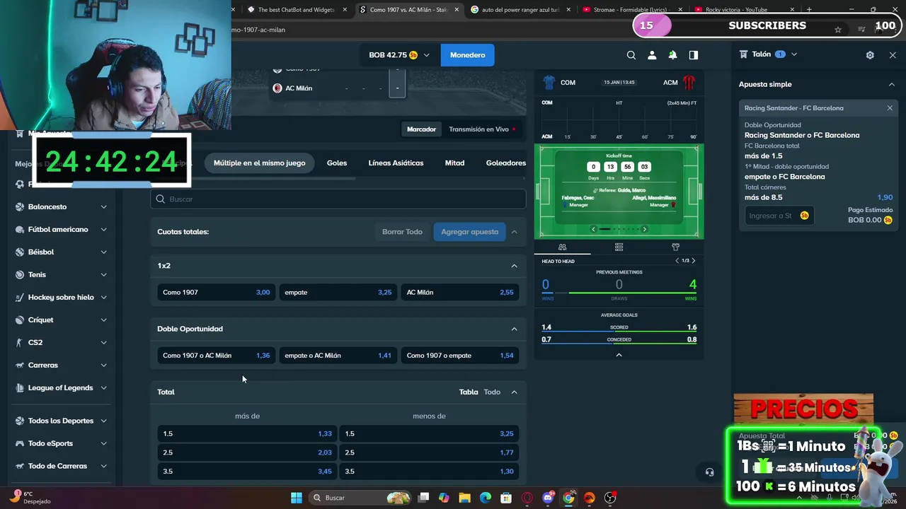This screenshot has height=509, width=906.
Task: Toggle the side panel layout icon
Action: [694, 55]
